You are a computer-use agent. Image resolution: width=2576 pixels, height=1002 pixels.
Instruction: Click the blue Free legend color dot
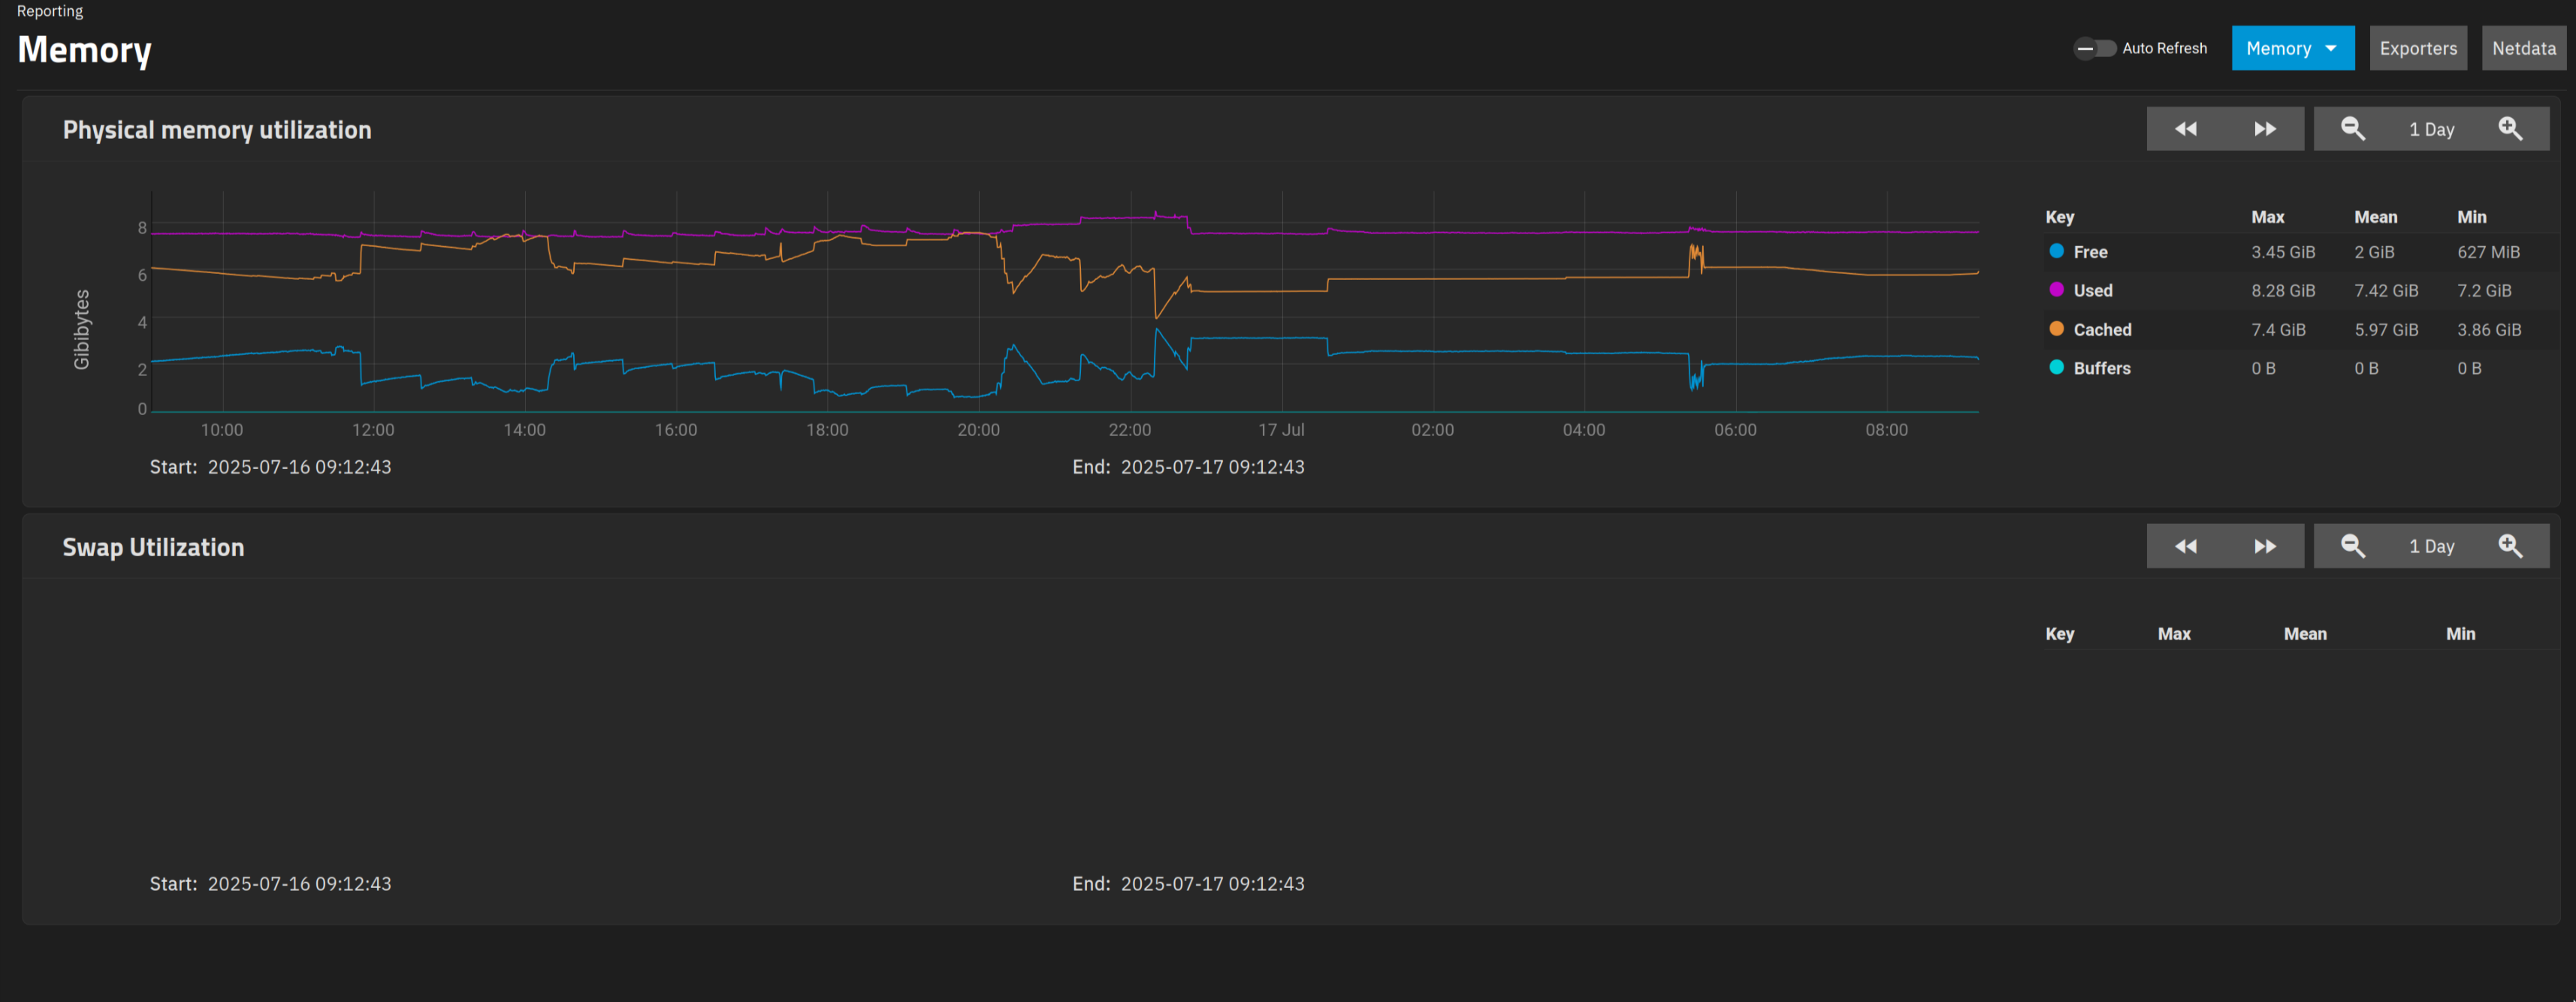pos(2056,251)
